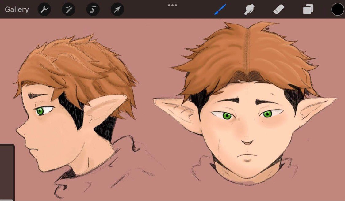The image size is (345, 201).
Task: Select the Eraser tool
Action: pos(279,10)
